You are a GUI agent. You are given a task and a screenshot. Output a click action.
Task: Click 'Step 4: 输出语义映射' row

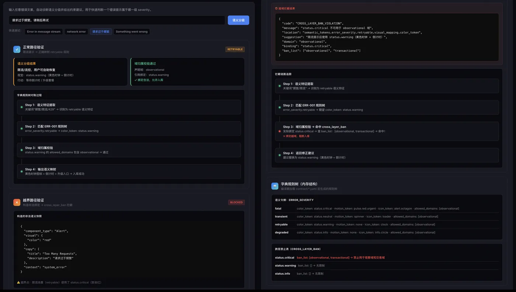click(x=129, y=171)
